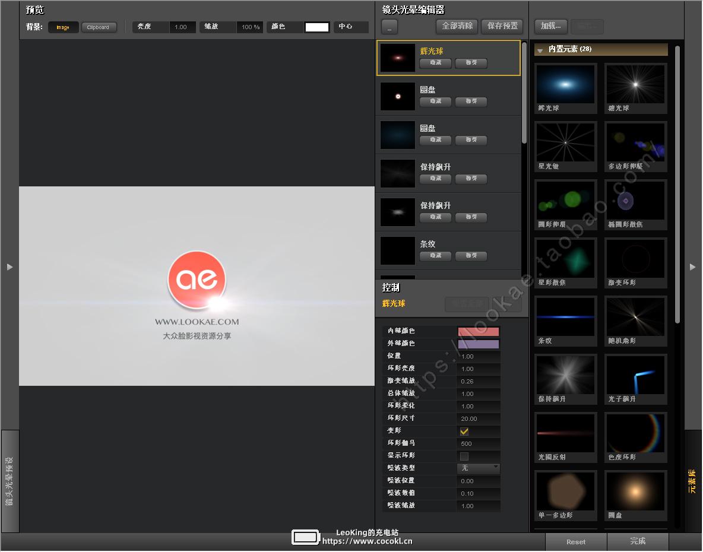Click the stack list scrollbar
The width and height of the screenshot is (703, 552).
point(524,93)
